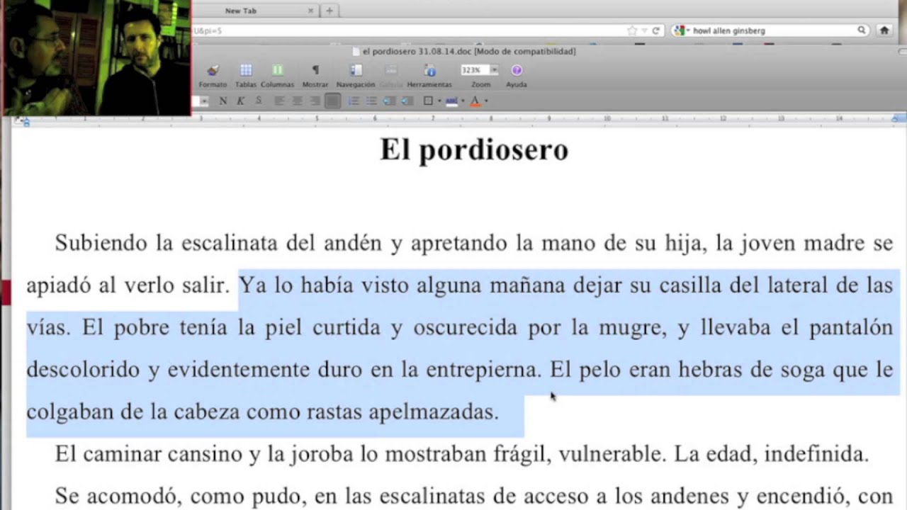Toggle bold N formatting
This screenshot has height=510, width=907.
point(222,101)
